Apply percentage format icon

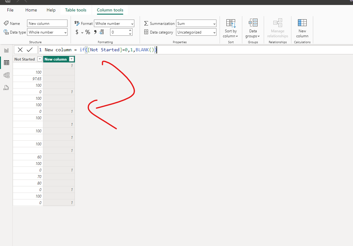[x=88, y=32]
